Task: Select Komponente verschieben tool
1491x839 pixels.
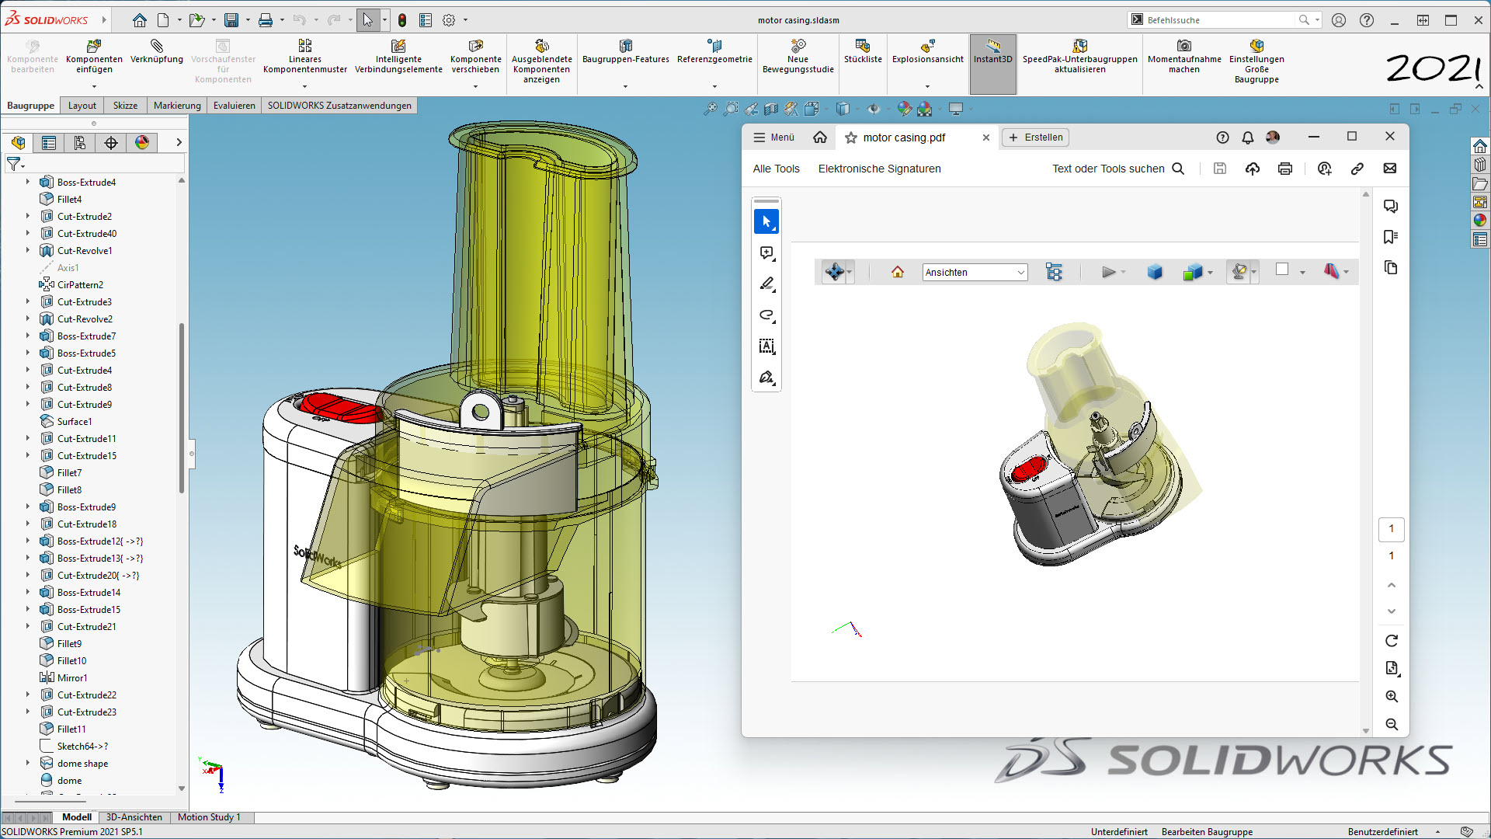Action: 475,57
